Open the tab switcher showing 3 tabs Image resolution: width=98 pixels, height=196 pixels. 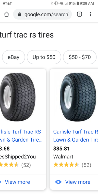point(79,14)
